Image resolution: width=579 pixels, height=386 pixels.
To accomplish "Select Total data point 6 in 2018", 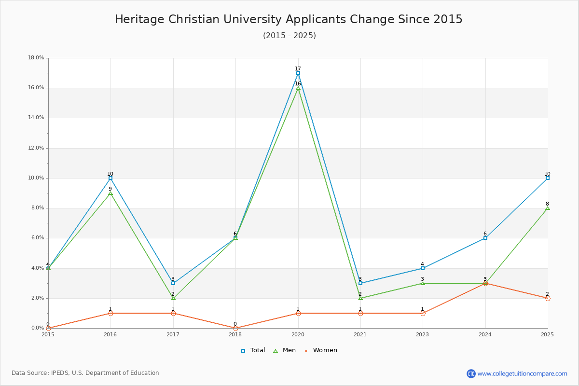I will click(x=235, y=238).
